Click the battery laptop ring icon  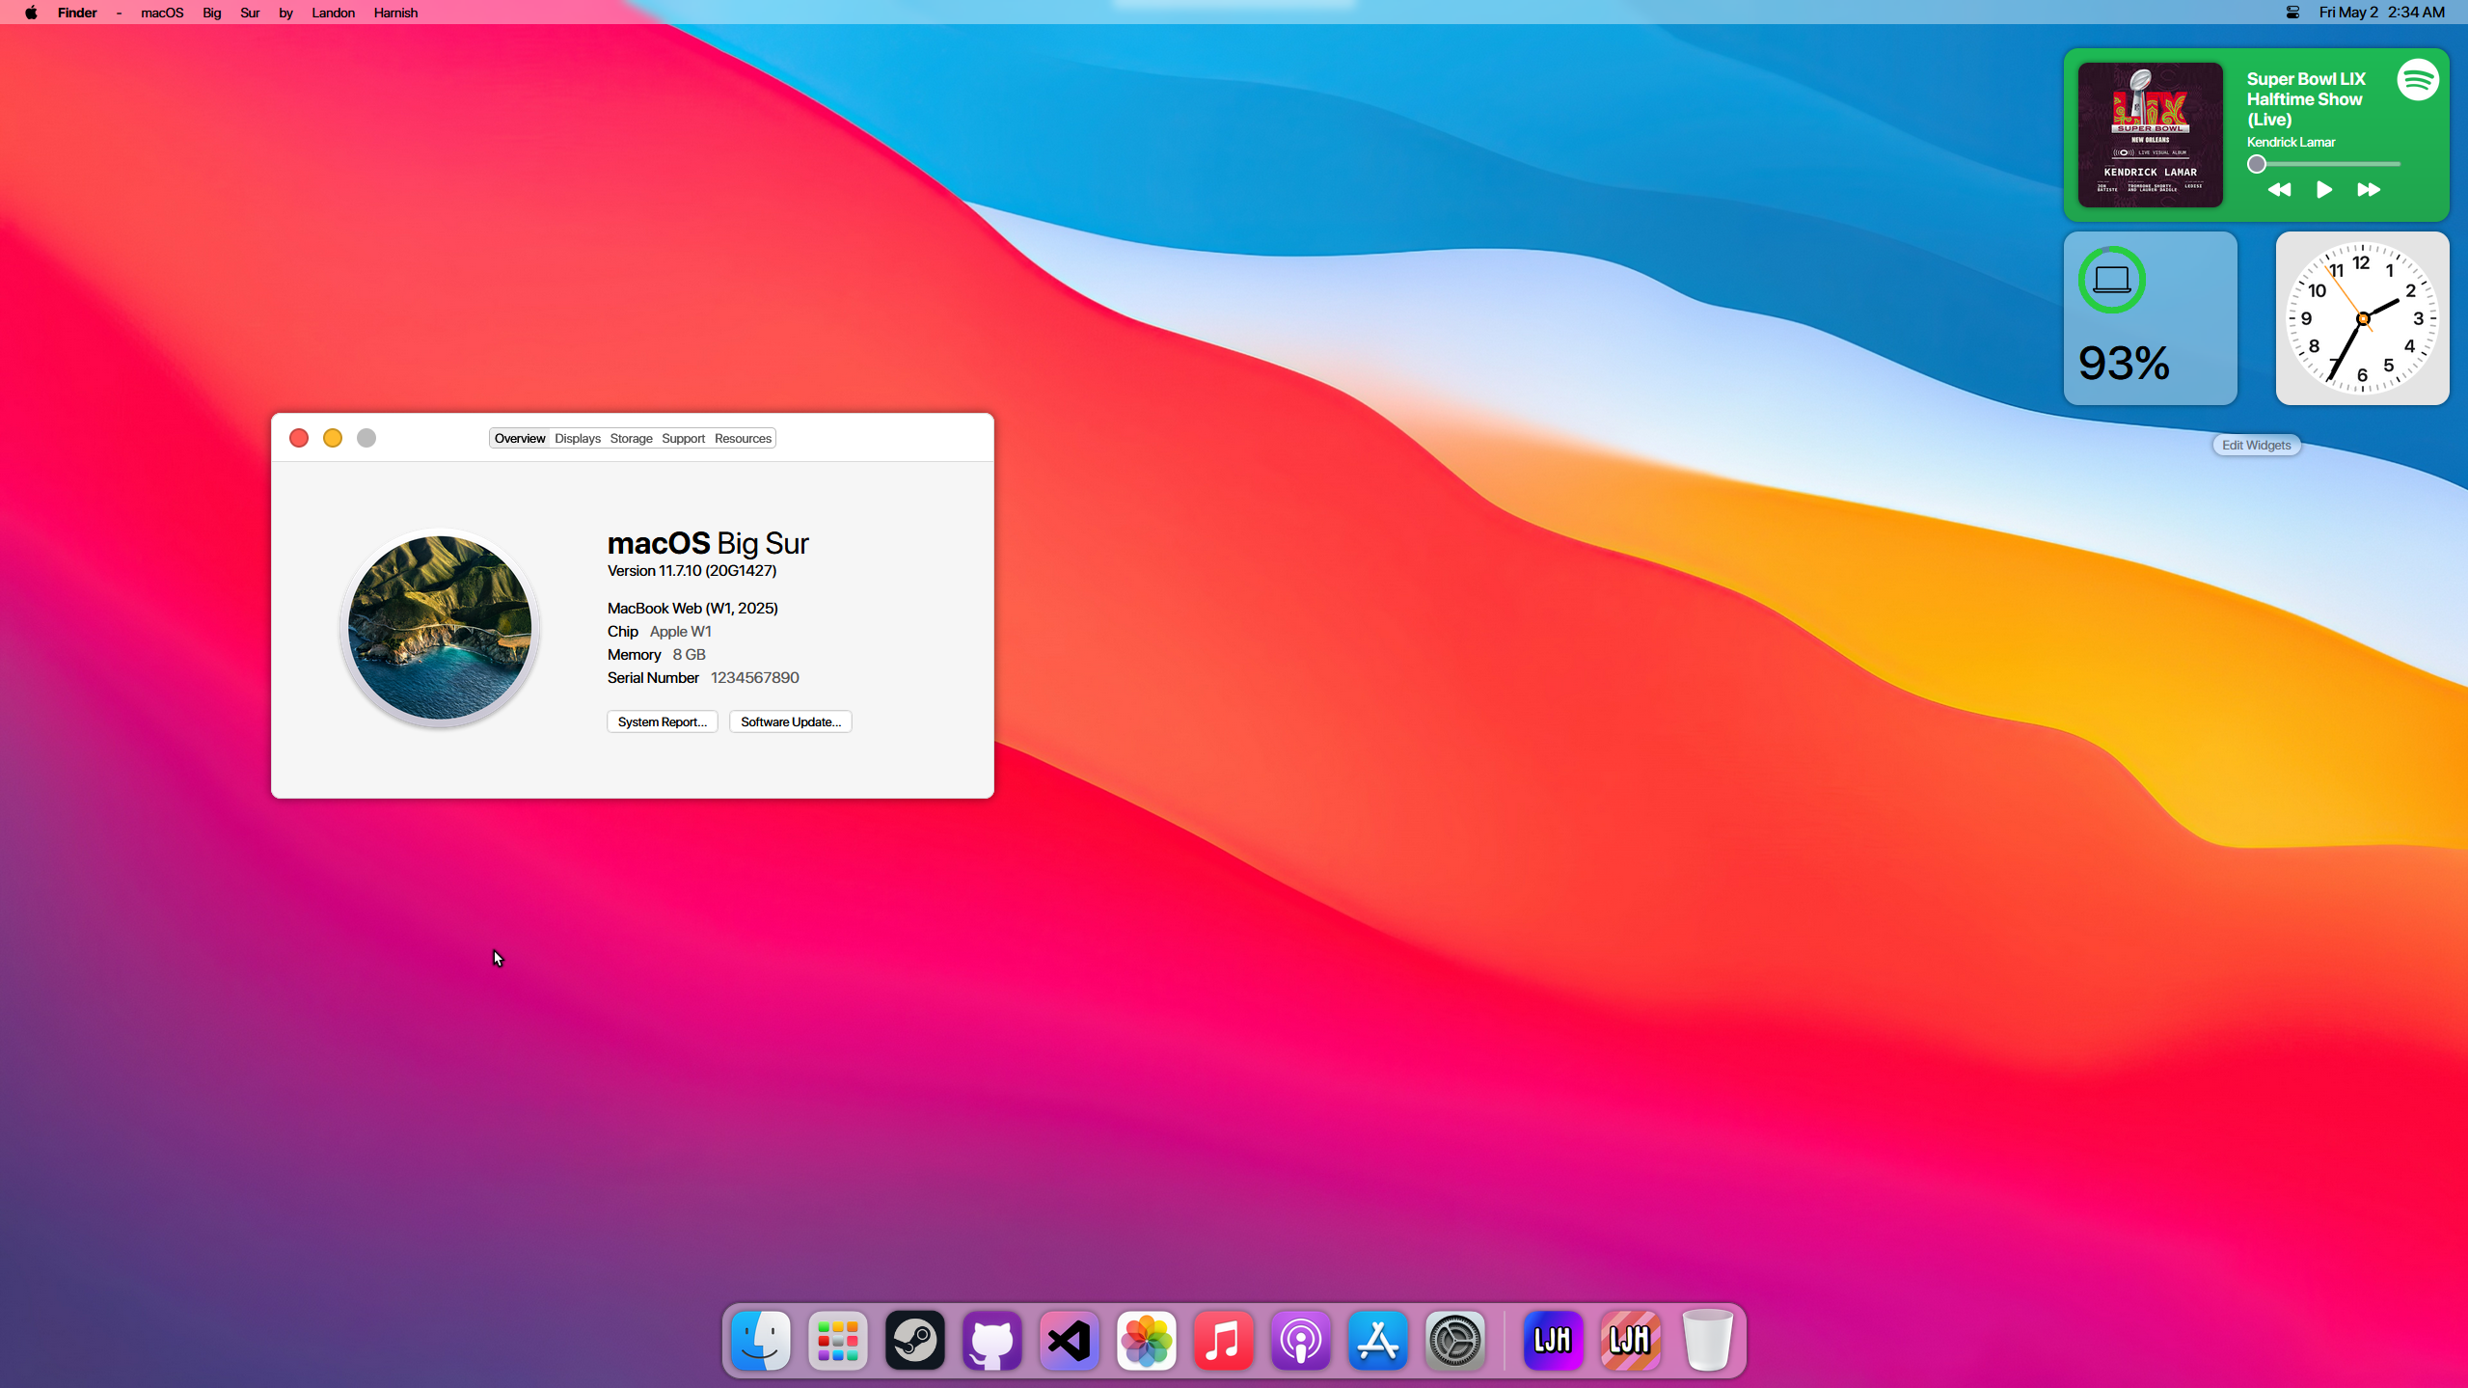tap(2112, 280)
